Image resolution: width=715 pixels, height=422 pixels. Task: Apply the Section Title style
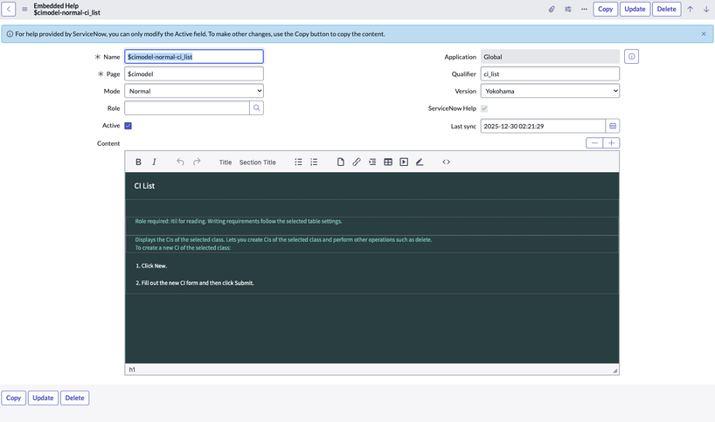pyautogui.click(x=257, y=163)
